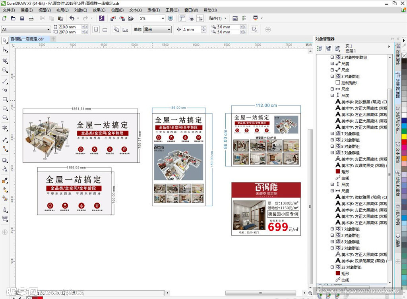The width and height of the screenshot is (407, 299).
Task: Select the Zoom tool in the toolbox
Action: coord(5,70)
